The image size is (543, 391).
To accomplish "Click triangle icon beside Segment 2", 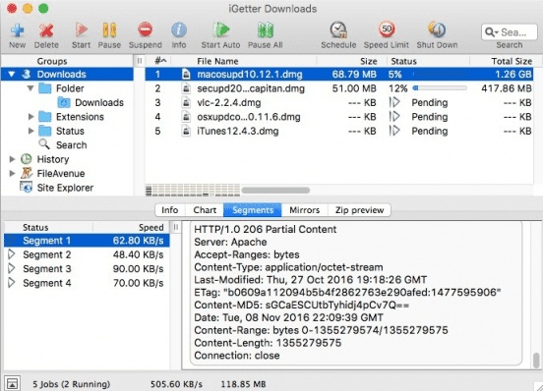I will [x=12, y=254].
